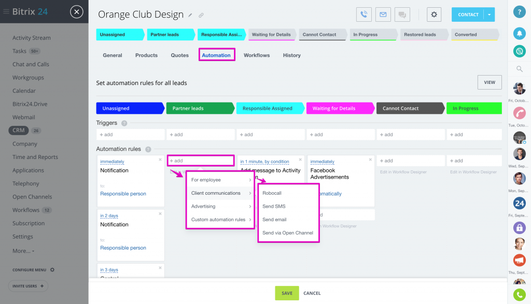Image resolution: width=531 pixels, height=304 pixels.
Task: Click the green phone dialer icon
Action: pos(519,295)
